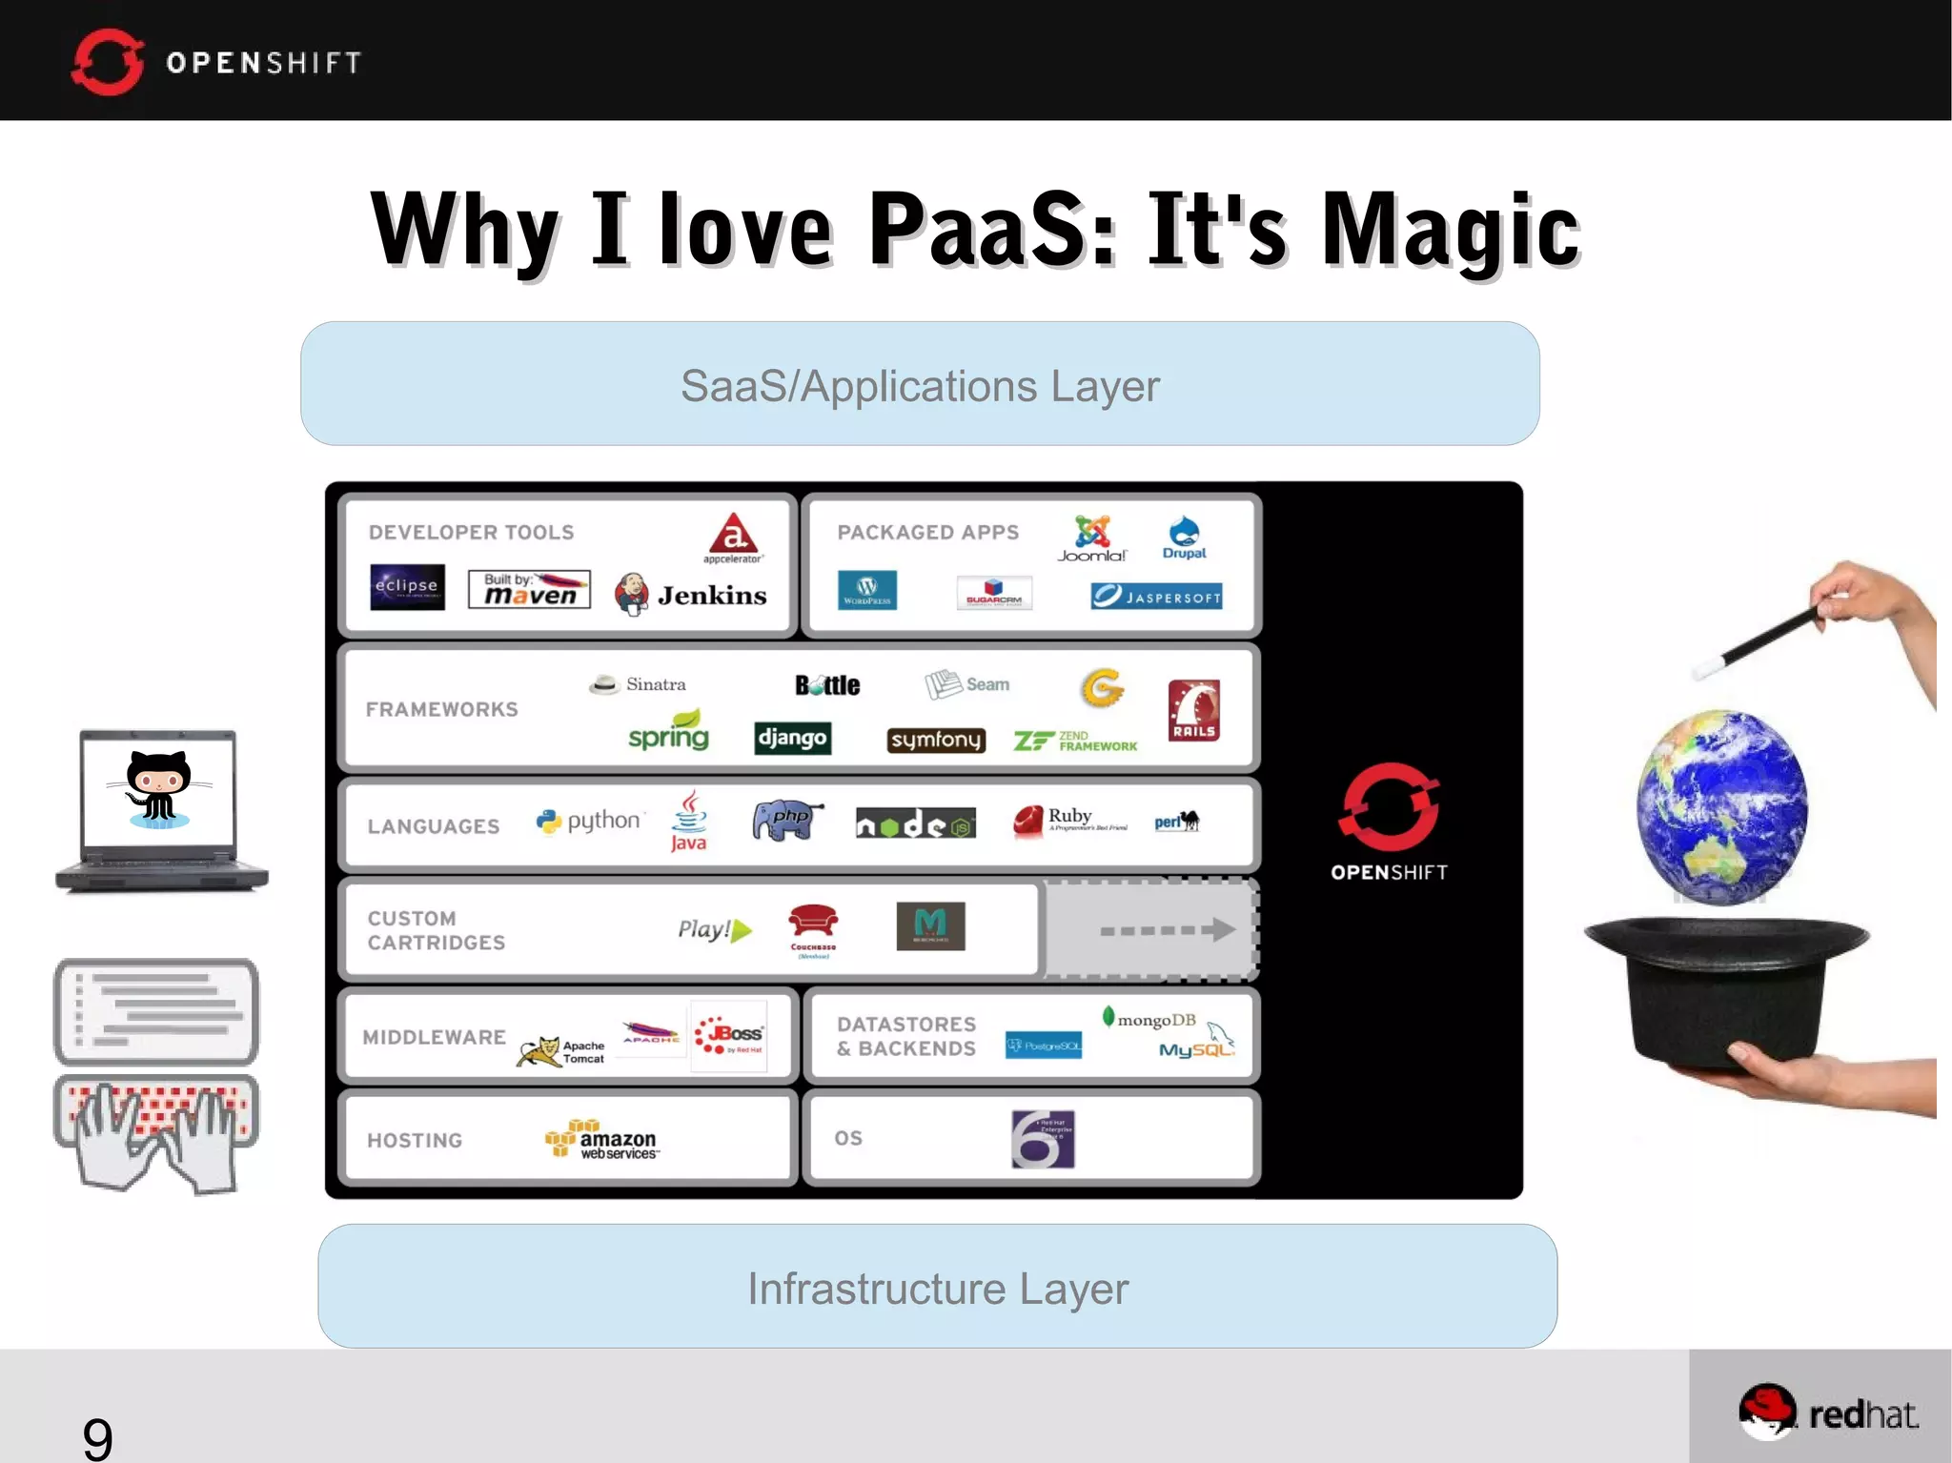Select the Maven logo
This screenshot has width=1952, height=1463.
pos(529,589)
